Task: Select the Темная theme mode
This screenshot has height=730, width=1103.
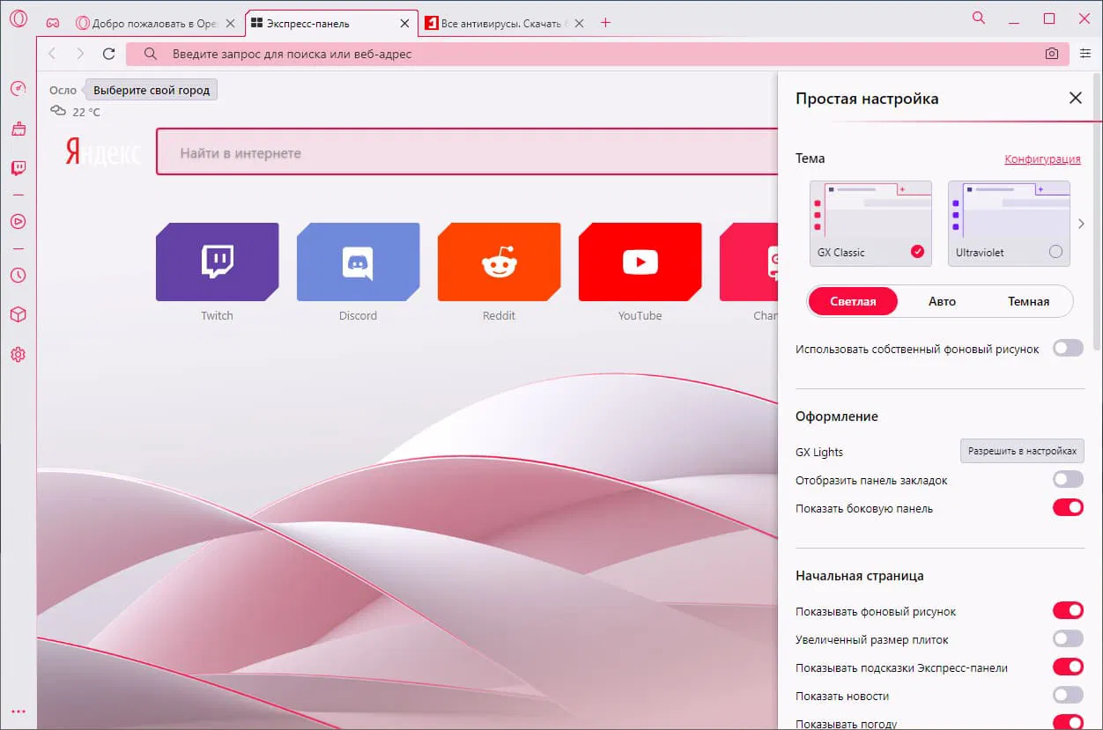Action: (x=1028, y=301)
